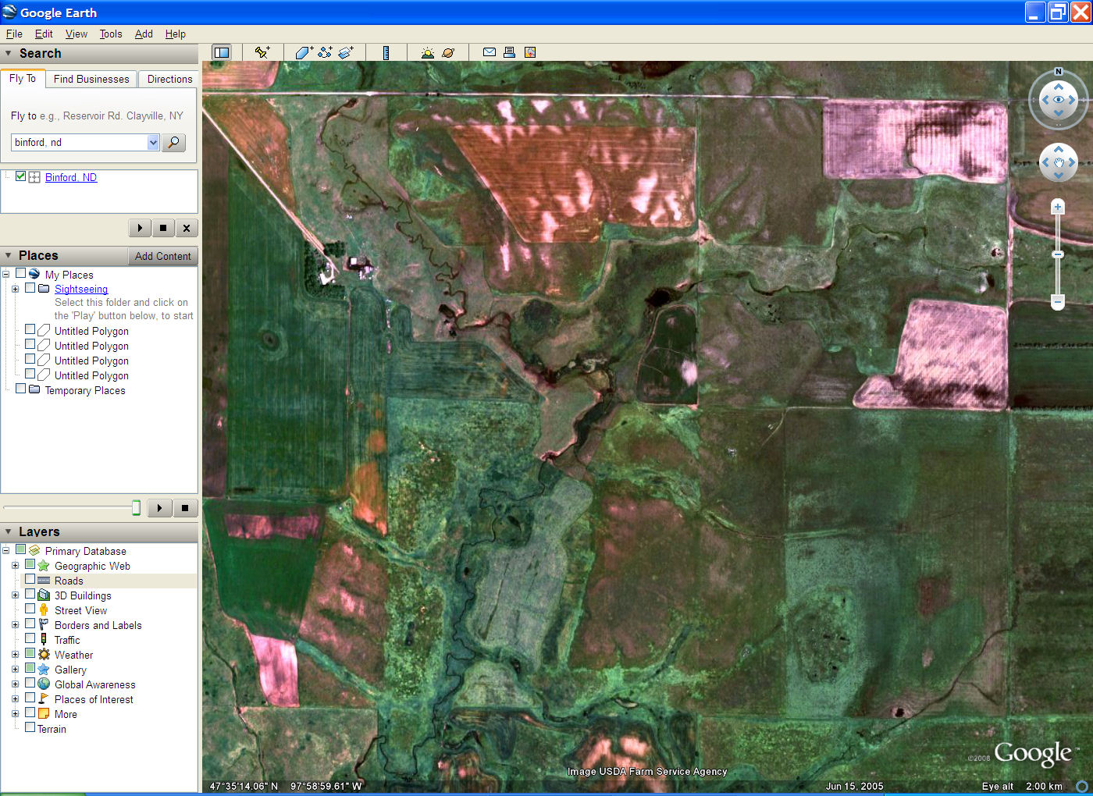The width and height of the screenshot is (1093, 796).
Task: Click the Add Content button
Action: point(162,256)
